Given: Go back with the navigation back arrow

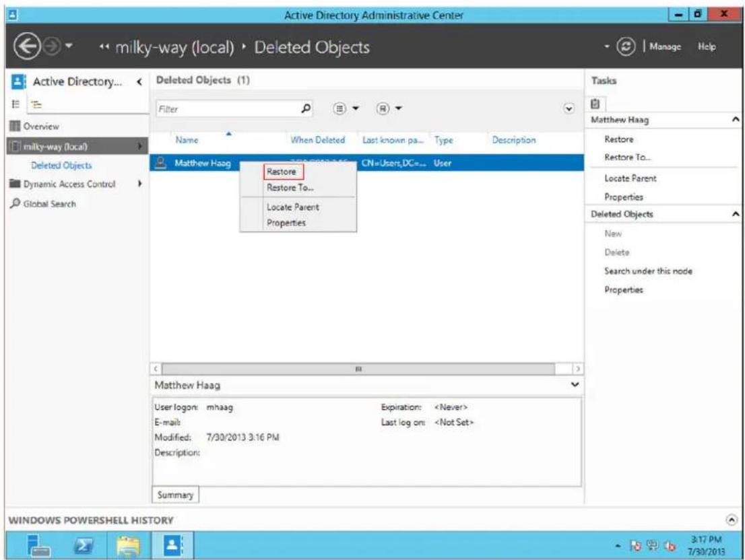Looking at the screenshot, I should coord(26,46).
